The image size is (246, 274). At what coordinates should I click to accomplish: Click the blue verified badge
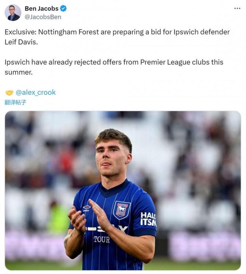[63, 8]
